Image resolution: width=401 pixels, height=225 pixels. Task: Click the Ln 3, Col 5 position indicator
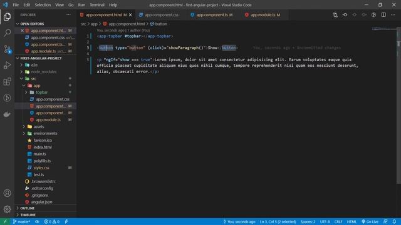coord(278,222)
